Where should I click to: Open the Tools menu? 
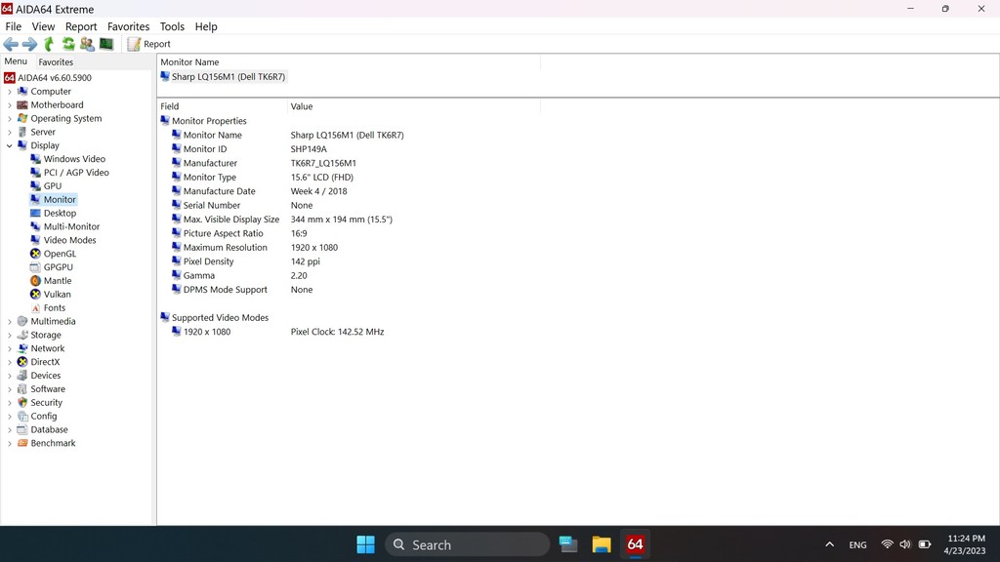(172, 26)
